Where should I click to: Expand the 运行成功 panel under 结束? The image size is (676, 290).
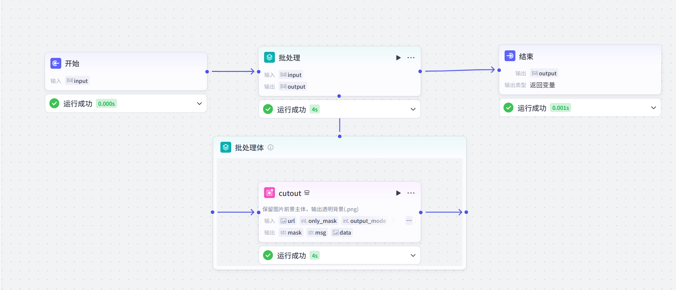click(x=654, y=107)
